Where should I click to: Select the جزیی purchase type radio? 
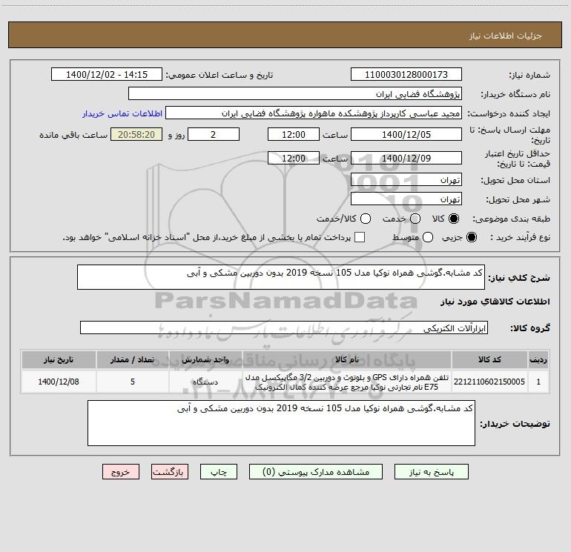(472, 237)
